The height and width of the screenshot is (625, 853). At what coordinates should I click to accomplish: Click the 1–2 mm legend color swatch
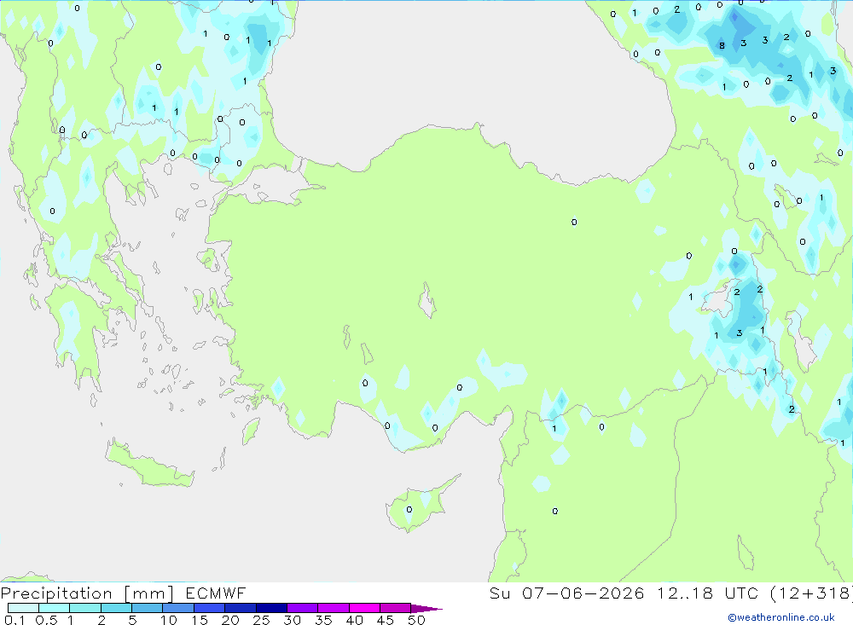coord(84,608)
